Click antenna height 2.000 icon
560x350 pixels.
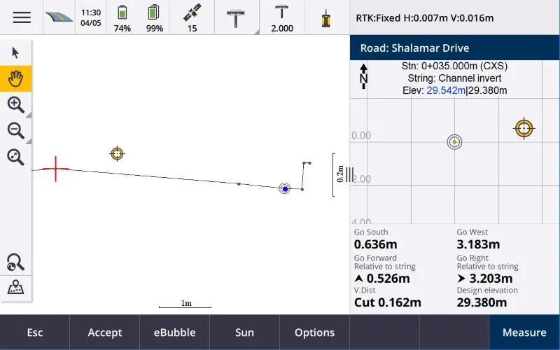[282, 17]
